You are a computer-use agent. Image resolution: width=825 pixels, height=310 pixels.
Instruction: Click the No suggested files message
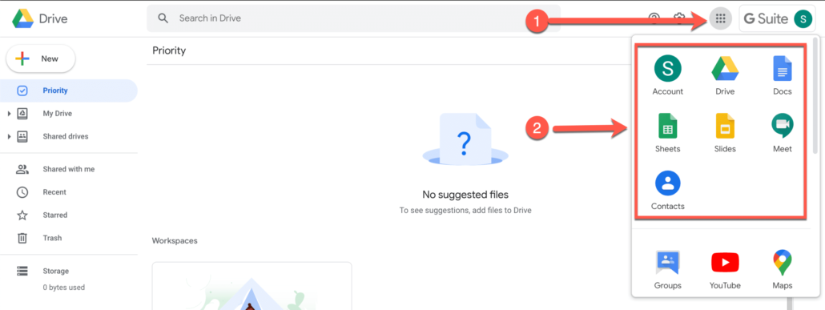pos(465,195)
